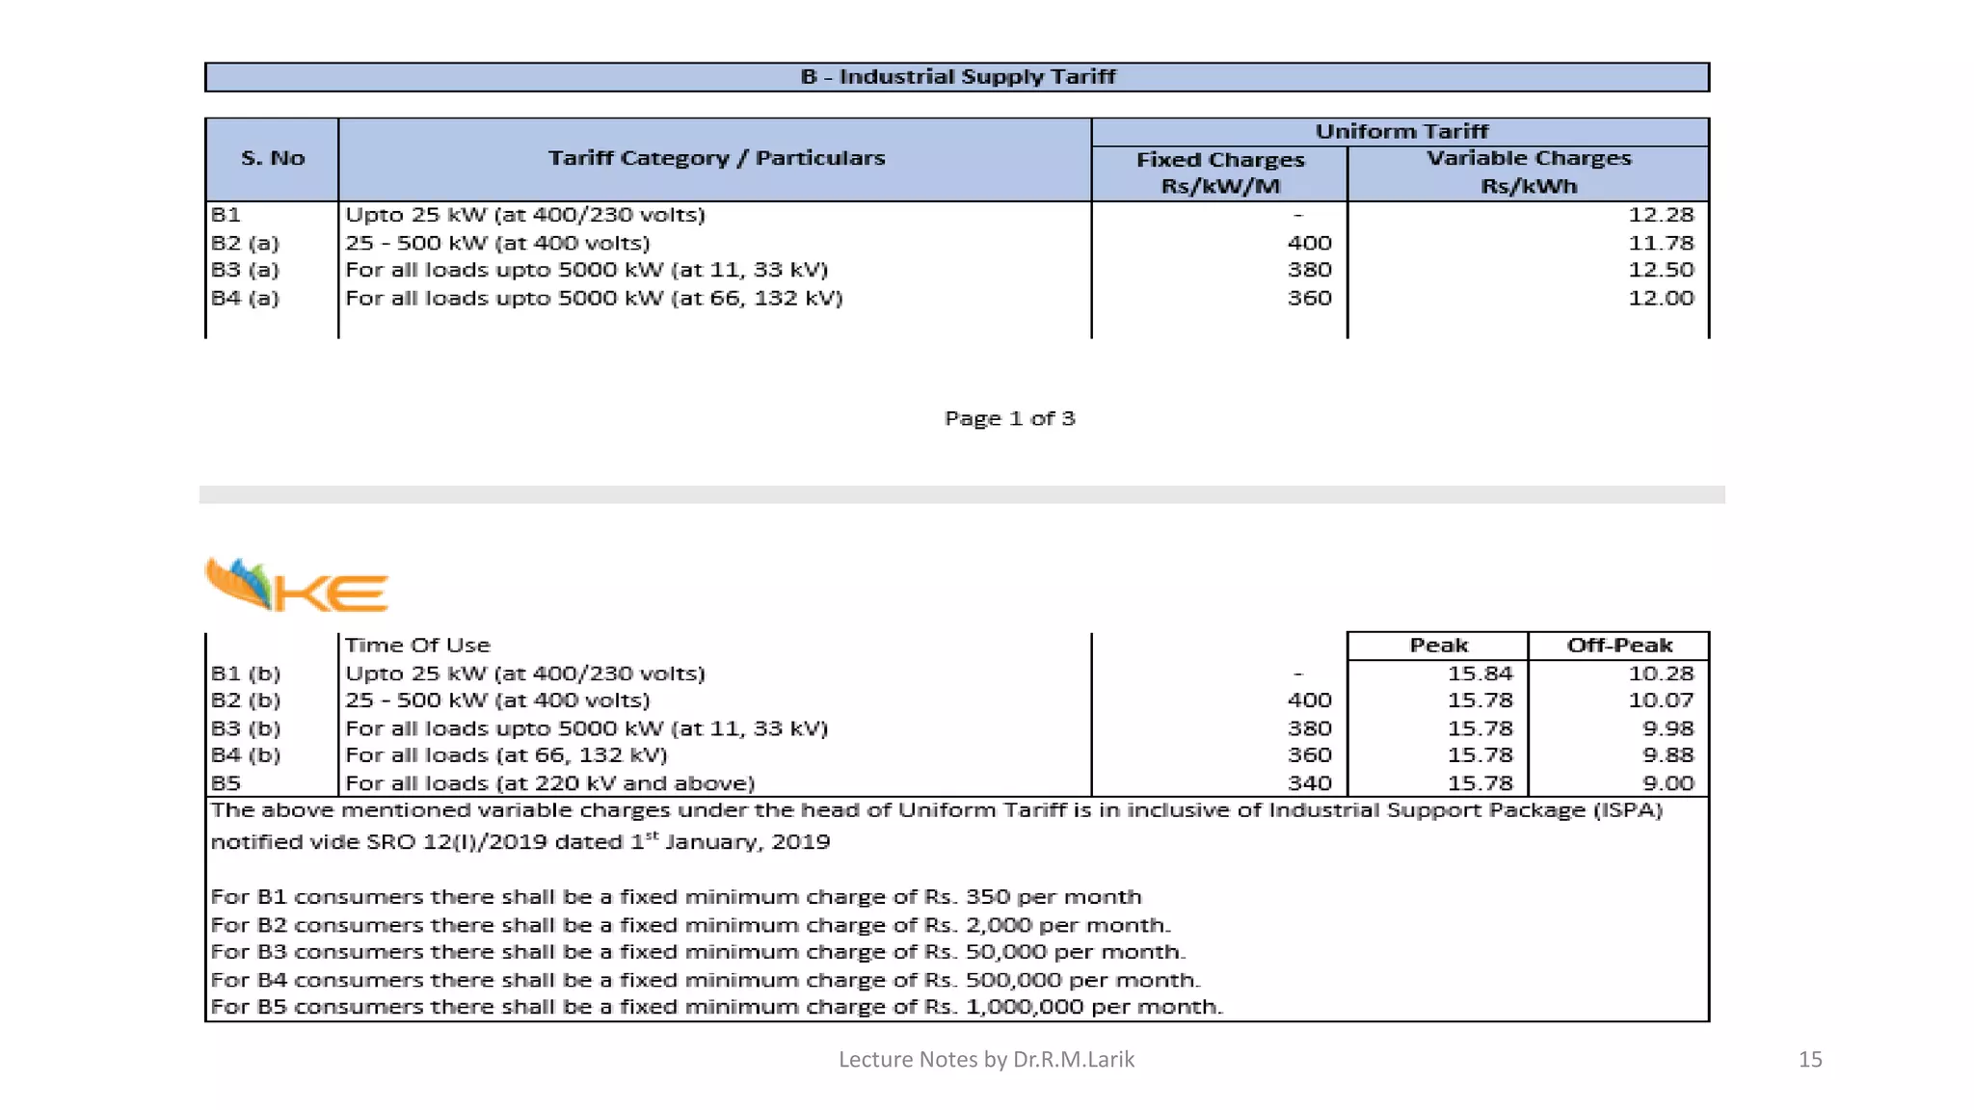Click the Lecture Notes by Dr.R.M.Larik footer
This screenshot has height=1110, width=1974.
986,1060
